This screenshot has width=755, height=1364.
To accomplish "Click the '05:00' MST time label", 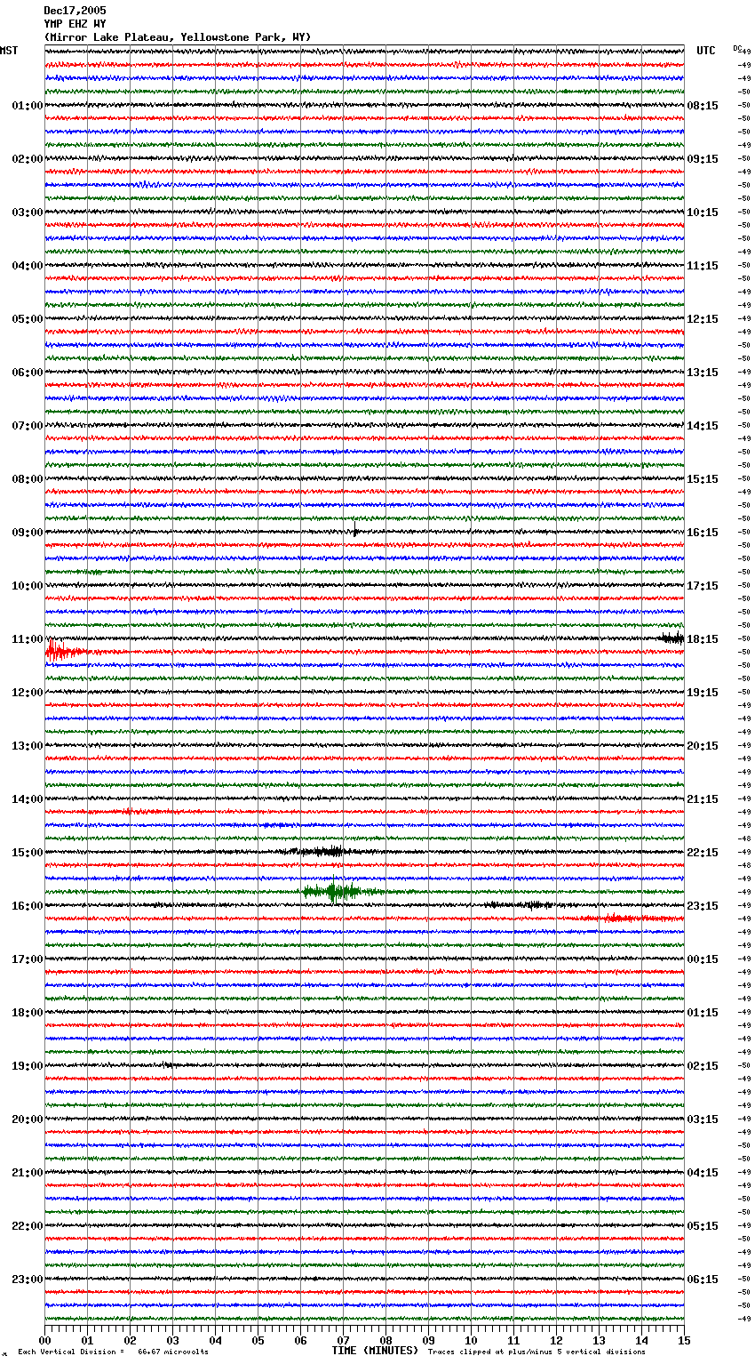I will pyautogui.click(x=28, y=319).
